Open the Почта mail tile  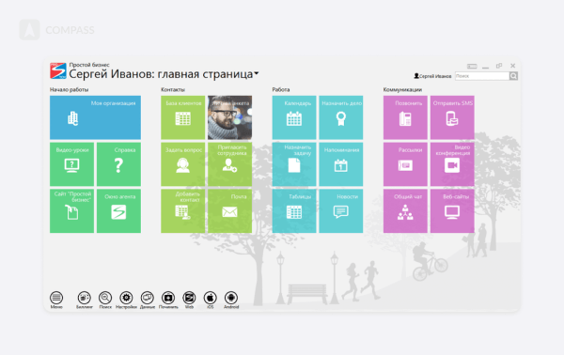(x=230, y=211)
